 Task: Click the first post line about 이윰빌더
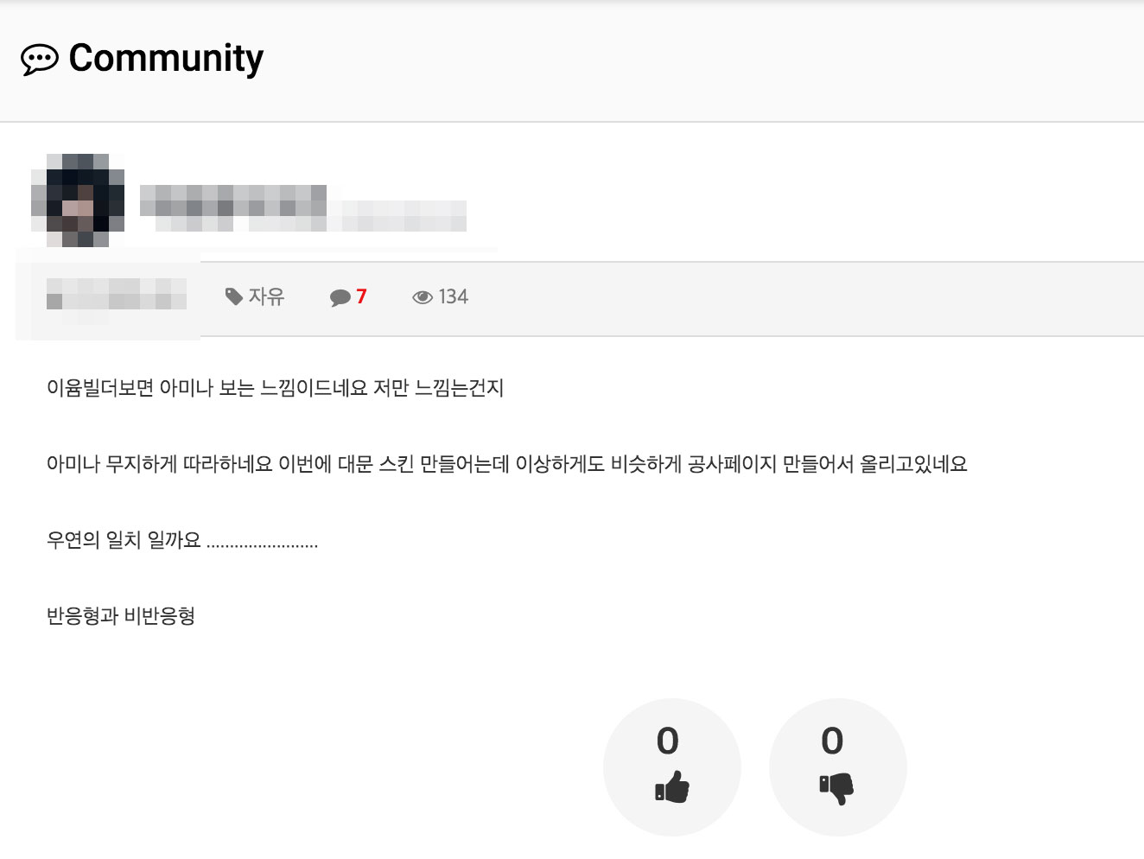pyautogui.click(x=275, y=388)
